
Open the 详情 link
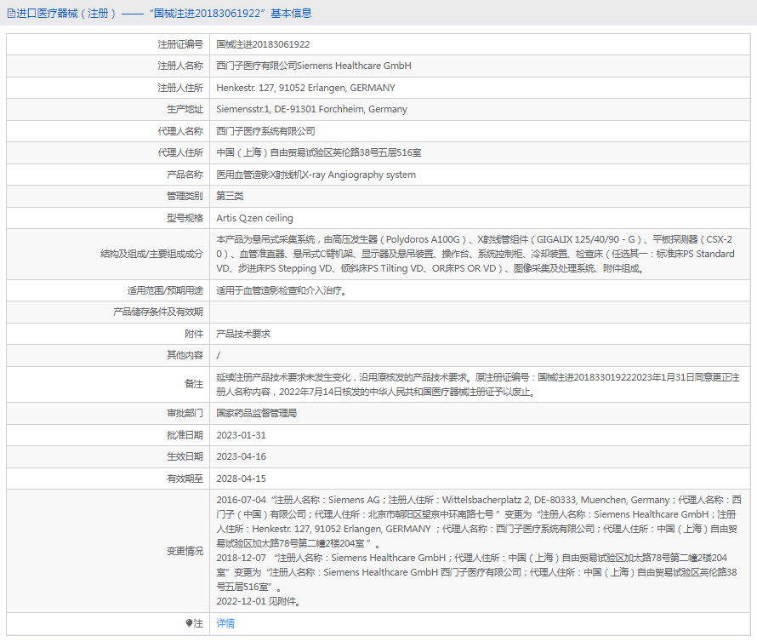click(225, 623)
